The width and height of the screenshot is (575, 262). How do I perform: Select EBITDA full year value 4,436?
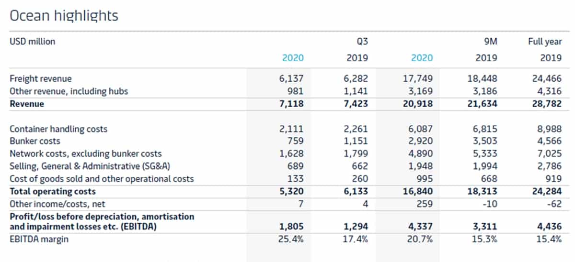(x=549, y=227)
